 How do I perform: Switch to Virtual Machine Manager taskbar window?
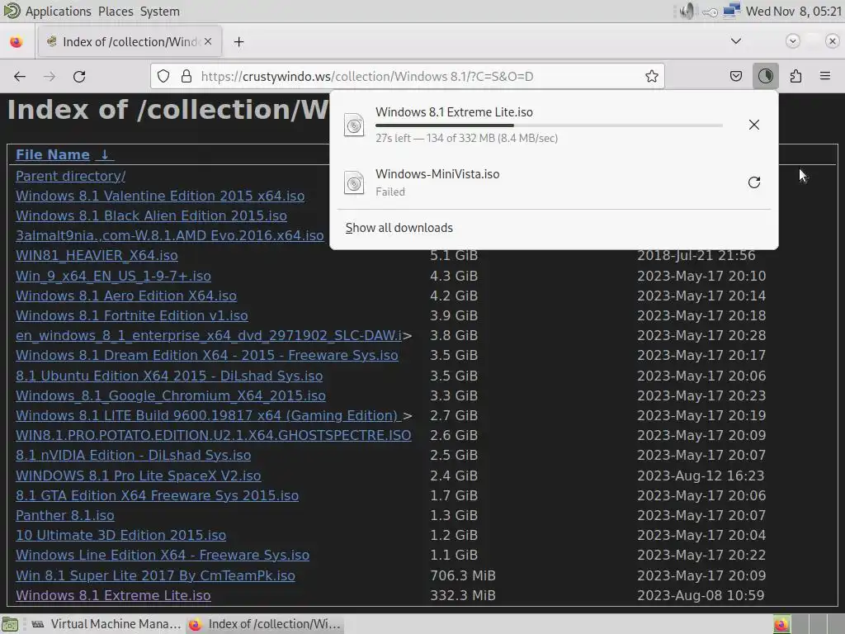105,624
